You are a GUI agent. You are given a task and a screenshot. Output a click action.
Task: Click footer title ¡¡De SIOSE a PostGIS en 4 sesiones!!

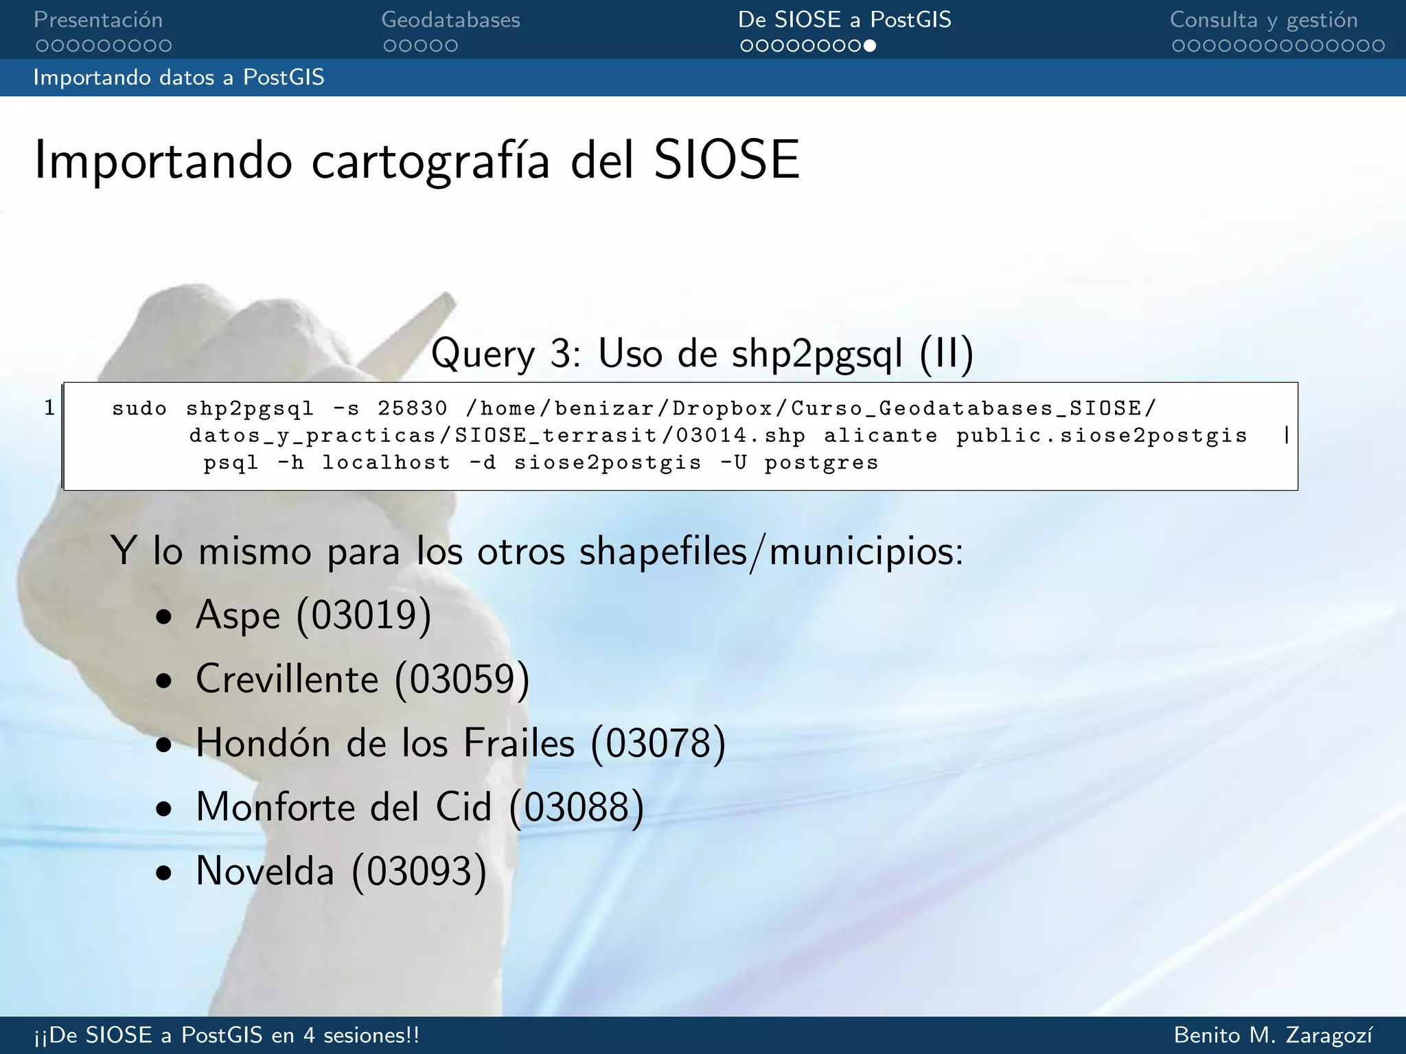pos(227,1035)
